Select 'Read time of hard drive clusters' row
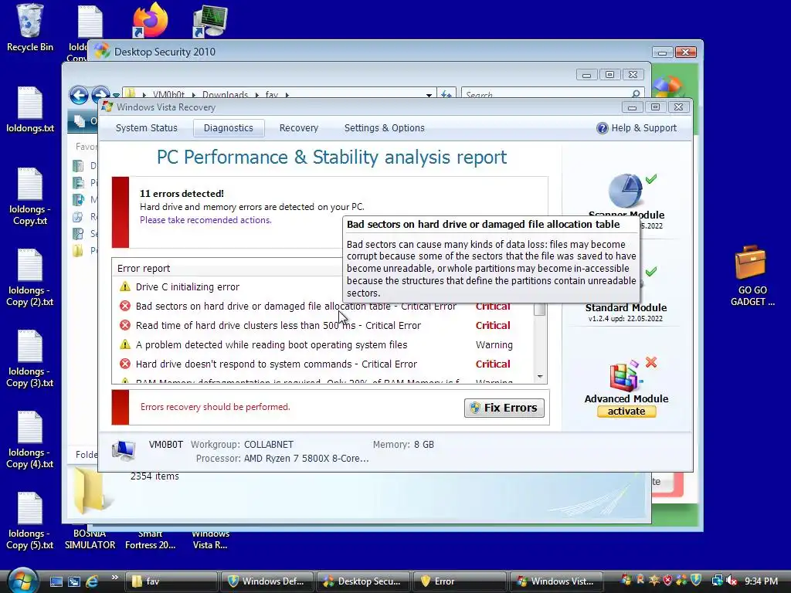This screenshot has height=593, width=791. (x=323, y=325)
